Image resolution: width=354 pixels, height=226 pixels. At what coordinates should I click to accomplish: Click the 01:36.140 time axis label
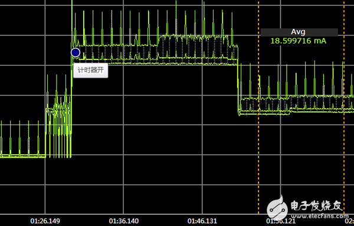coord(124,221)
